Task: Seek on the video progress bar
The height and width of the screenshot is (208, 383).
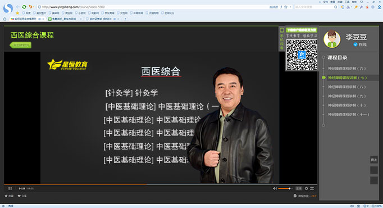Action: point(161,184)
